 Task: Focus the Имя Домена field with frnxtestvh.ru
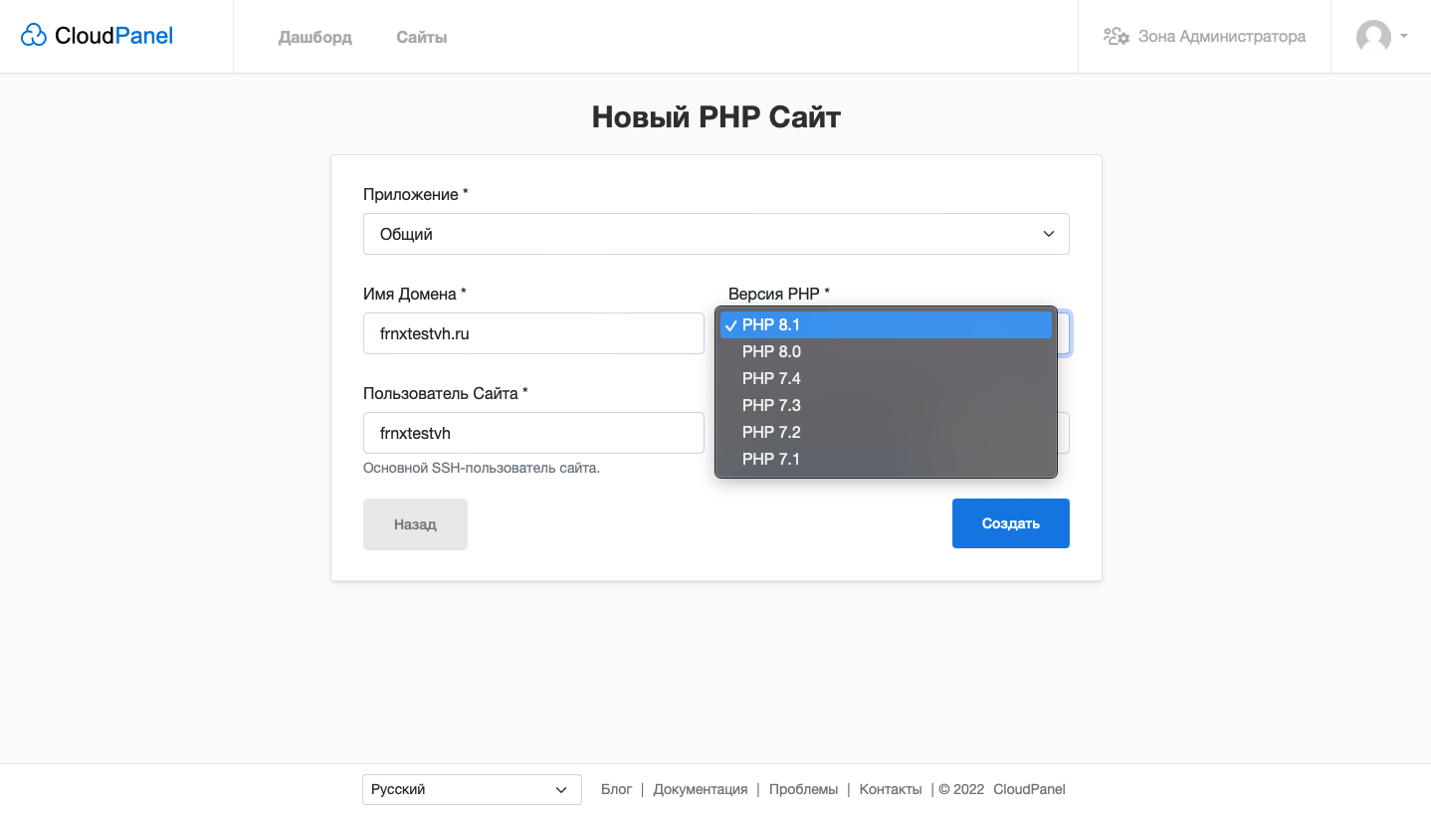[x=533, y=333]
